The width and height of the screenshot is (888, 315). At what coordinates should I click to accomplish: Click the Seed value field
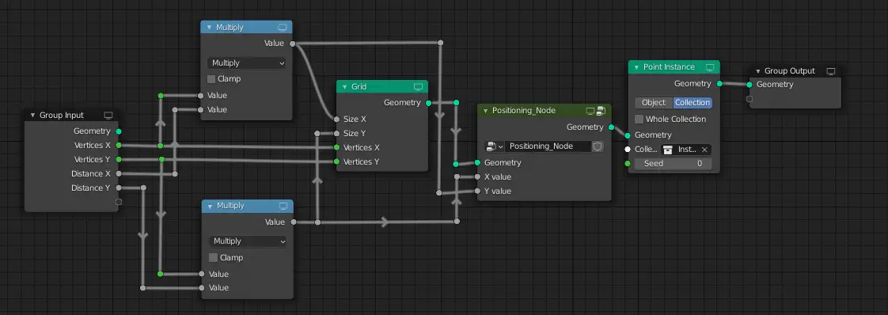pos(673,163)
